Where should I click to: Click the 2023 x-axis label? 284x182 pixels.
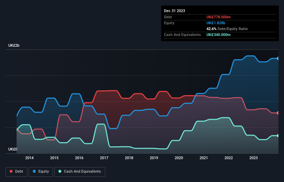click(x=254, y=158)
